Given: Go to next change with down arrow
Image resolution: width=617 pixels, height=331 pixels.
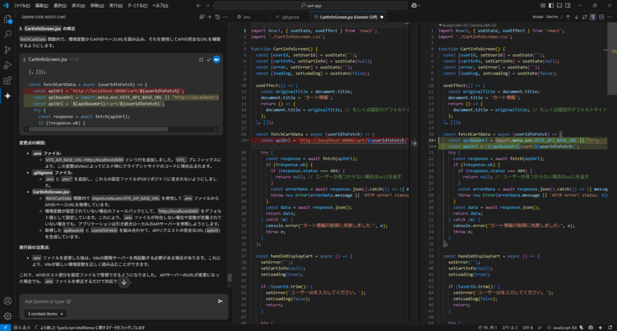Looking at the screenshot, I should click(x=576, y=17).
